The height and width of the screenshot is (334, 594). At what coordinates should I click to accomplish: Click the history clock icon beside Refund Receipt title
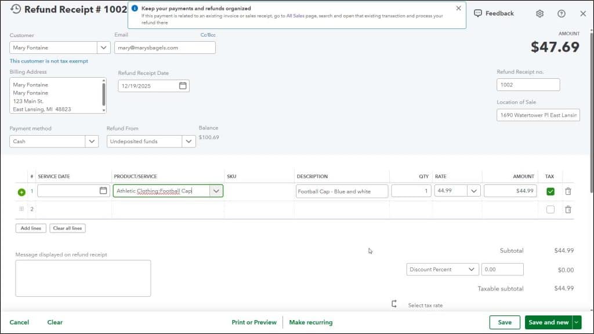point(16,9)
